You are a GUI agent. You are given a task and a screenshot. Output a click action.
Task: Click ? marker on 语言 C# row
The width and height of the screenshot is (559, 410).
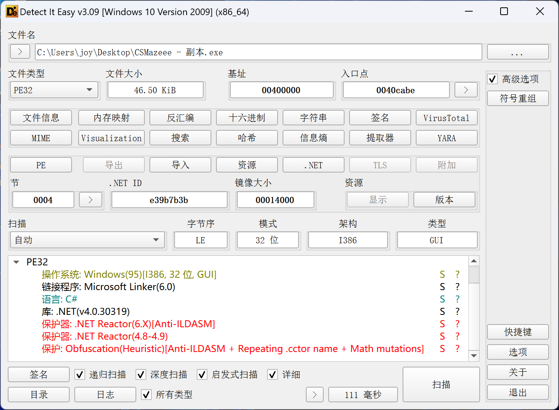pos(458,299)
